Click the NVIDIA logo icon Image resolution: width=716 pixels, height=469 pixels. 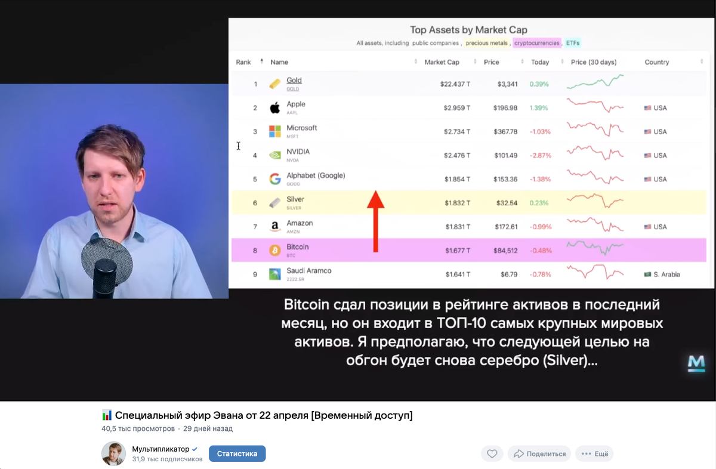point(274,155)
